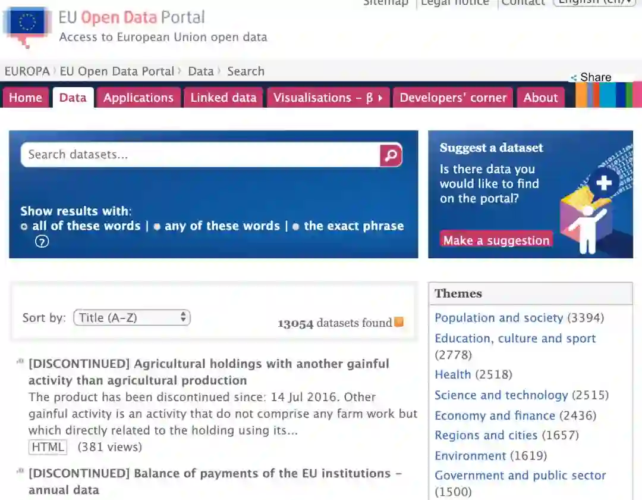Filter by Health theme
The width and height of the screenshot is (642, 500).
[x=453, y=374]
